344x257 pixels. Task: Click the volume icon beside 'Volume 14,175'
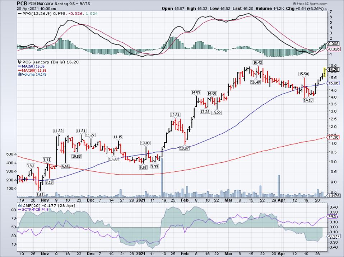coord(20,74)
